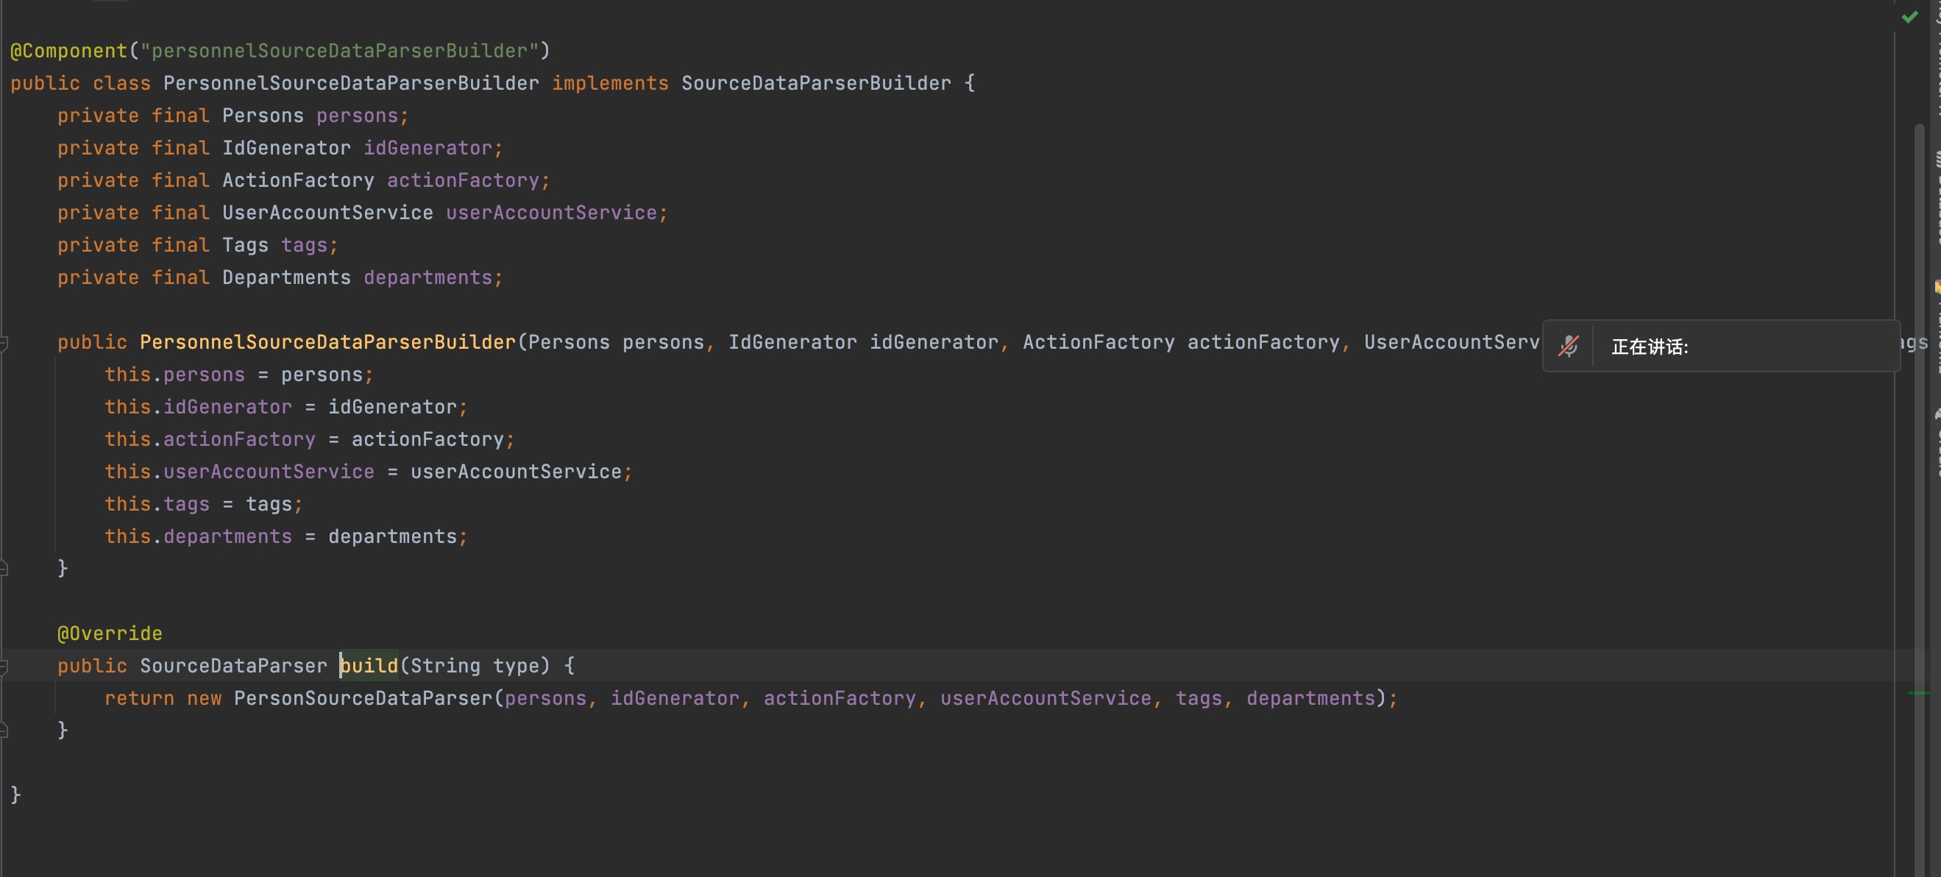This screenshot has width=1941, height=877.
Task: Click 'this.actionFactory' assignment target
Action: tap(210, 439)
